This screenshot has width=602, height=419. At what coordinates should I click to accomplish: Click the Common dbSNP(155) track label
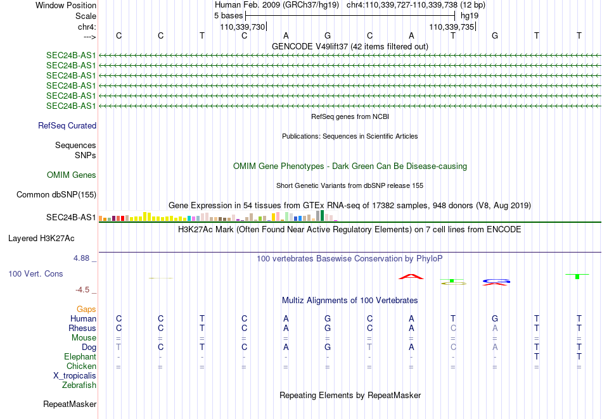[x=56, y=195]
